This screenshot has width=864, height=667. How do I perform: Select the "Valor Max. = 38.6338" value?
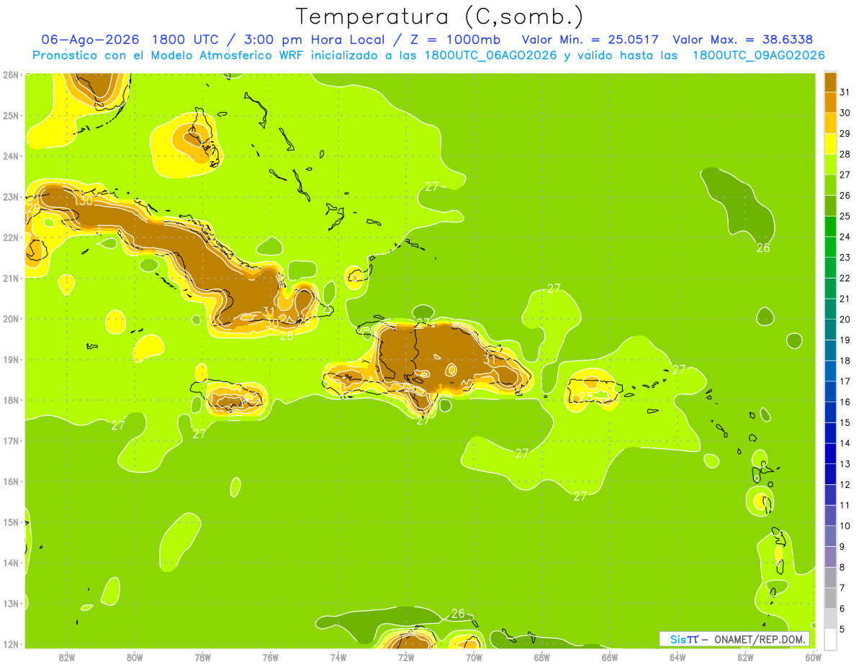(742, 40)
